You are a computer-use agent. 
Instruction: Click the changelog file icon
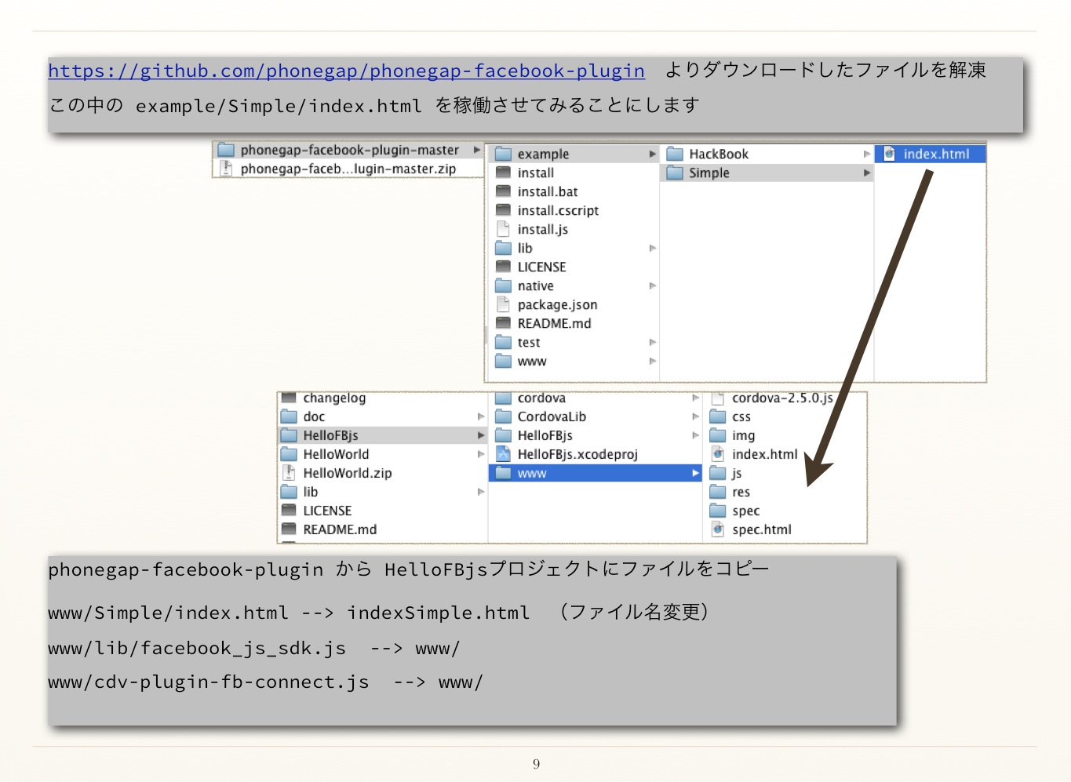pyautogui.click(x=289, y=398)
